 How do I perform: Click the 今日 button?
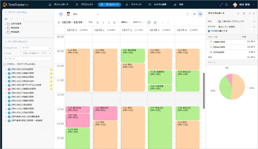coord(90,22)
